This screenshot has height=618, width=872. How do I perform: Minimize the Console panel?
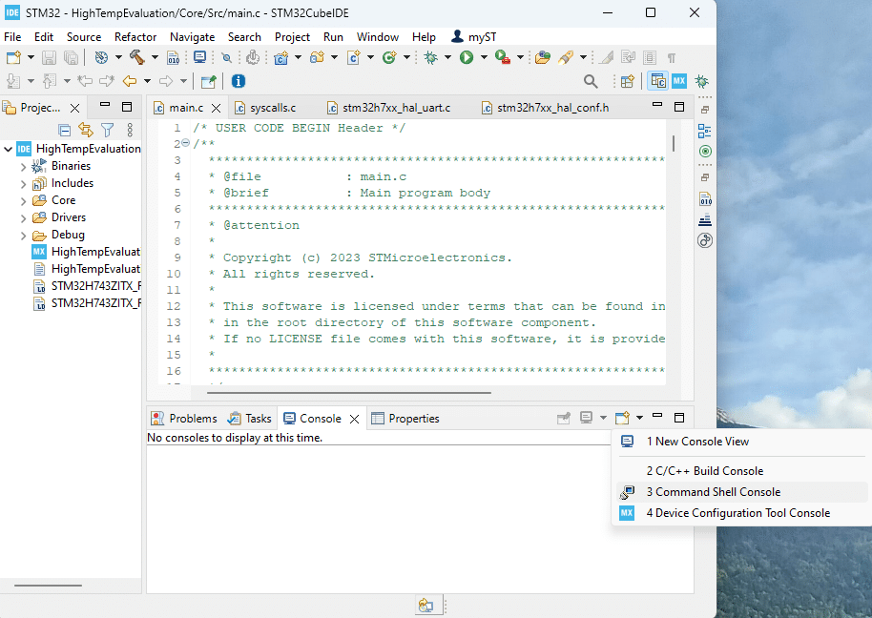point(657,415)
